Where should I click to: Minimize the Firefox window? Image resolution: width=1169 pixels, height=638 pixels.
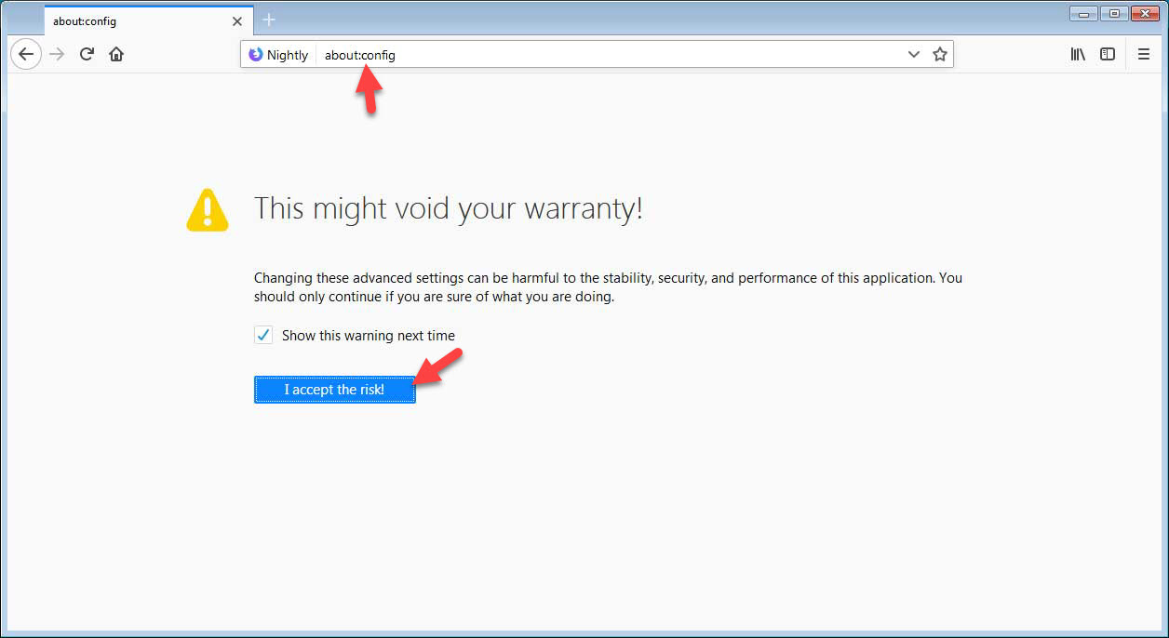click(1083, 13)
